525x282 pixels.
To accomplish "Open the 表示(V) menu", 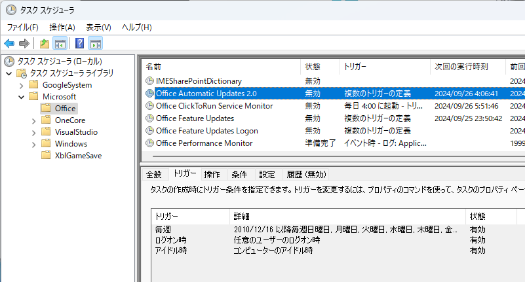I will pyautogui.click(x=98, y=27).
